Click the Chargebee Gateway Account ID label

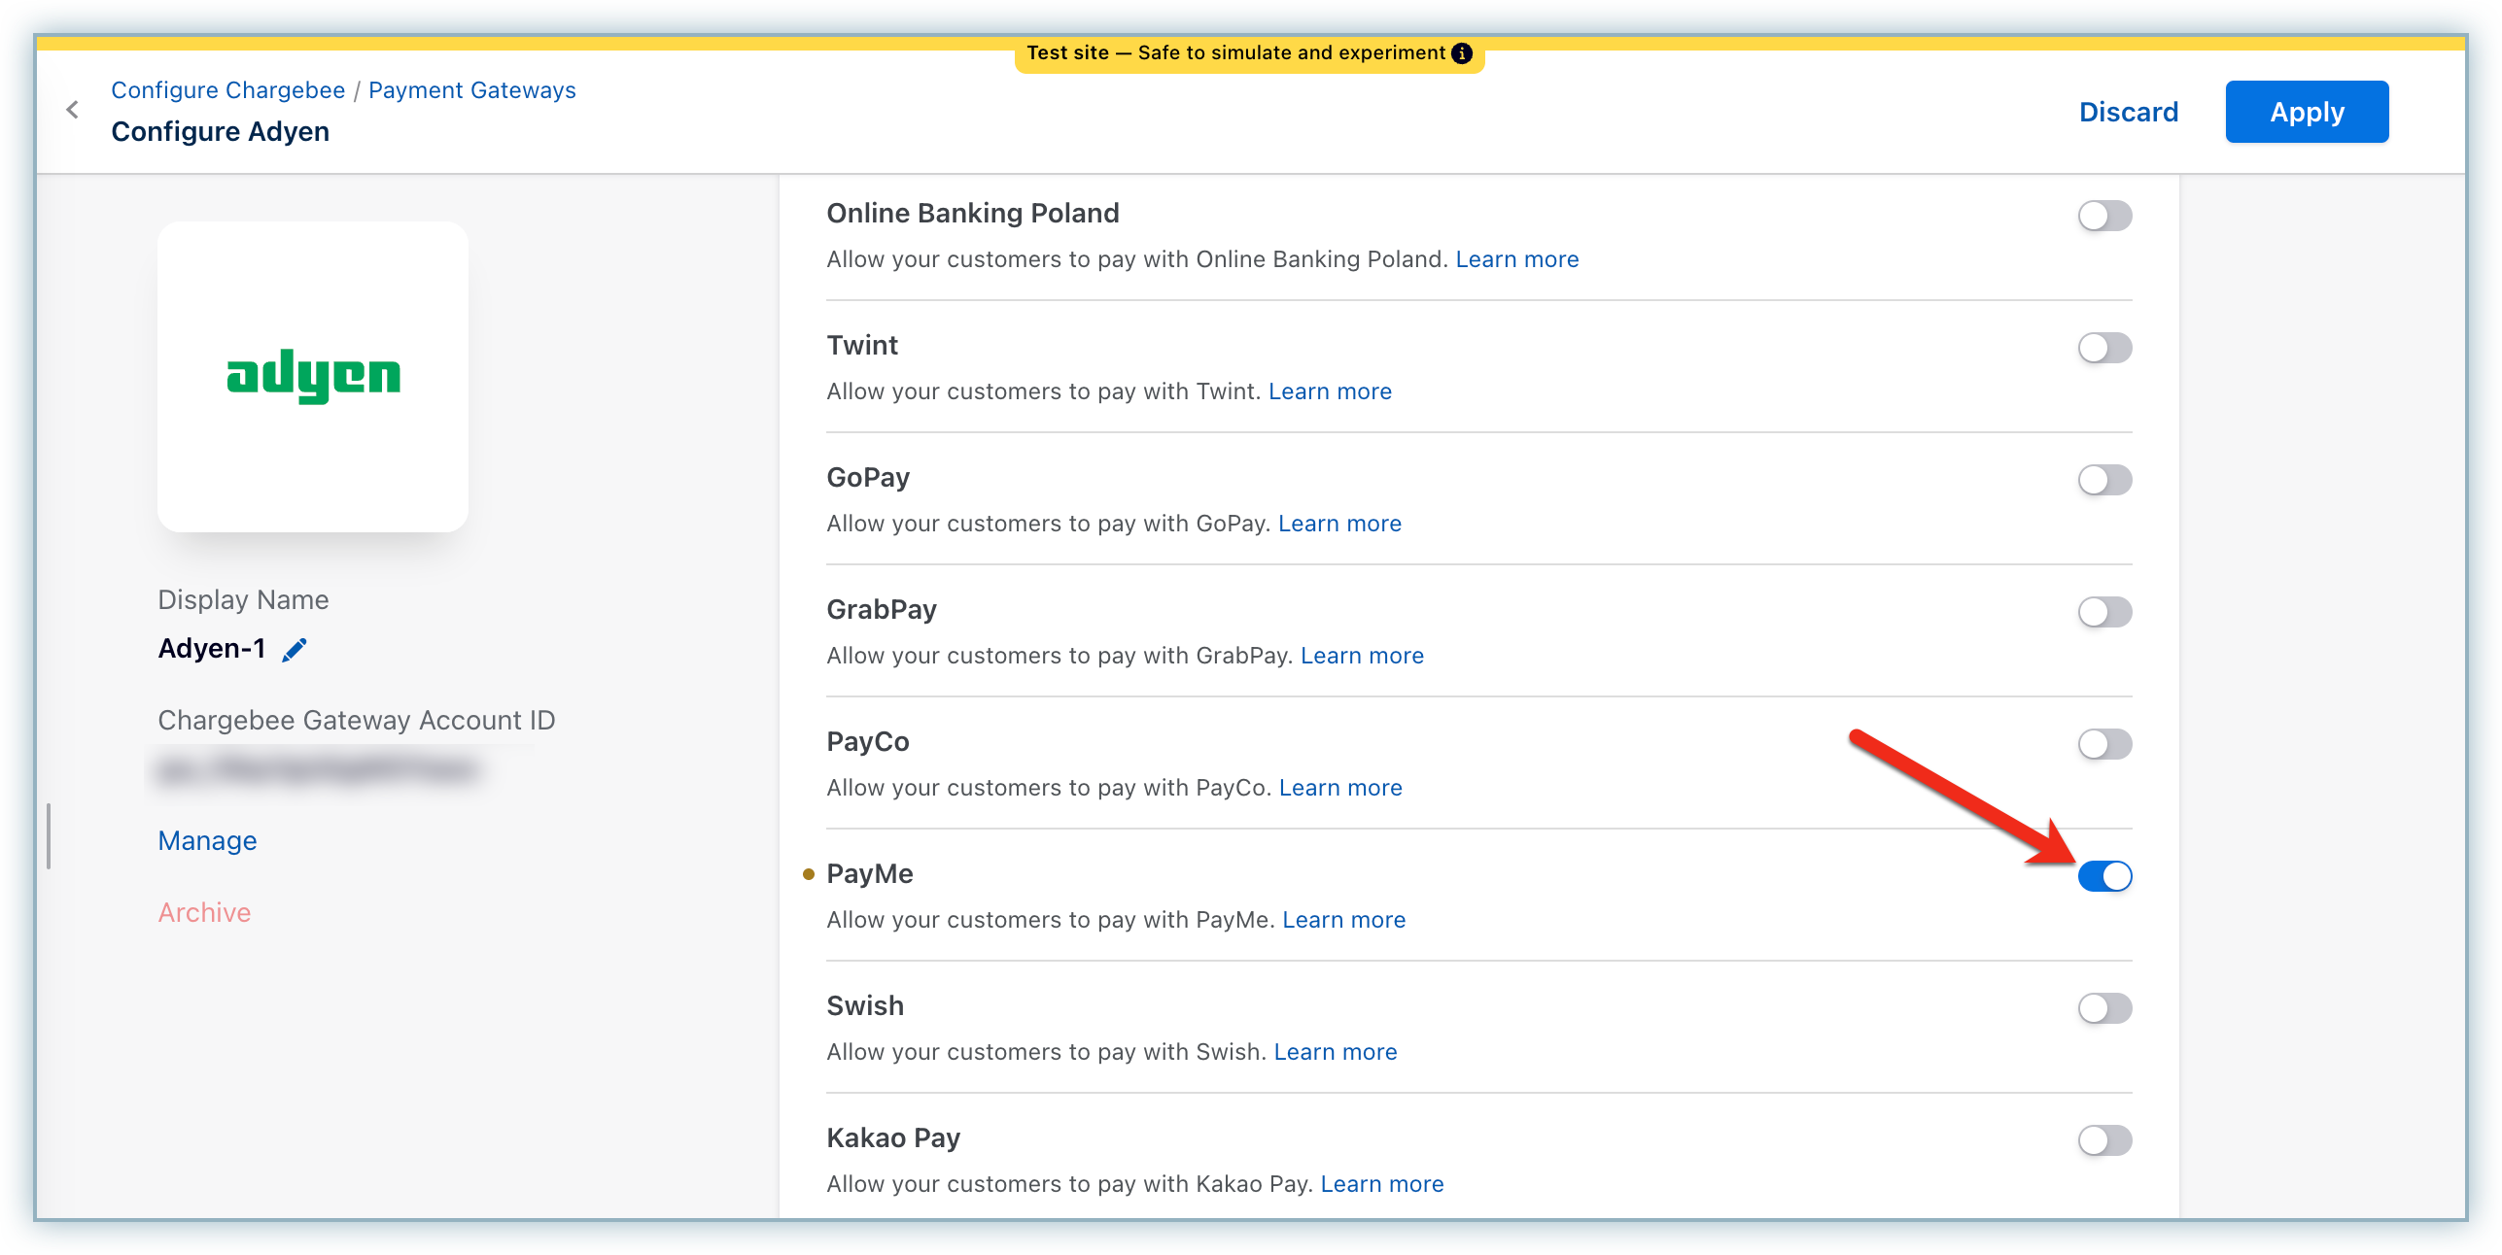[x=356, y=721]
